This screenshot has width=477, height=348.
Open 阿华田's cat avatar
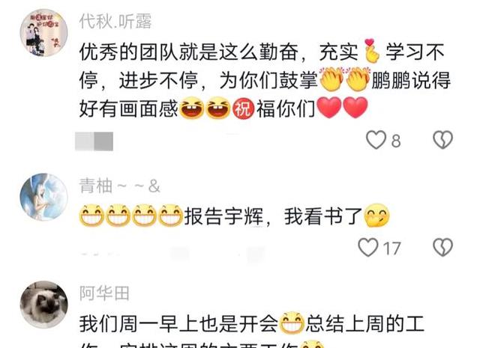point(43,305)
